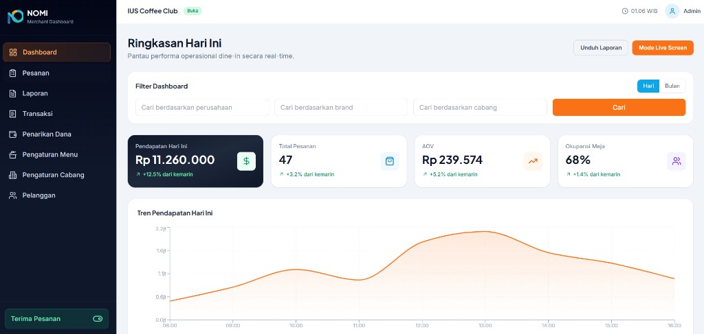Click the AOV value Rp 239.574
This screenshot has width=704, height=334.
click(452, 160)
